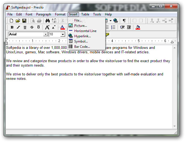Click the scrollbar down arrow
The width and height of the screenshot is (185, 142).
(x=175, y=126)
